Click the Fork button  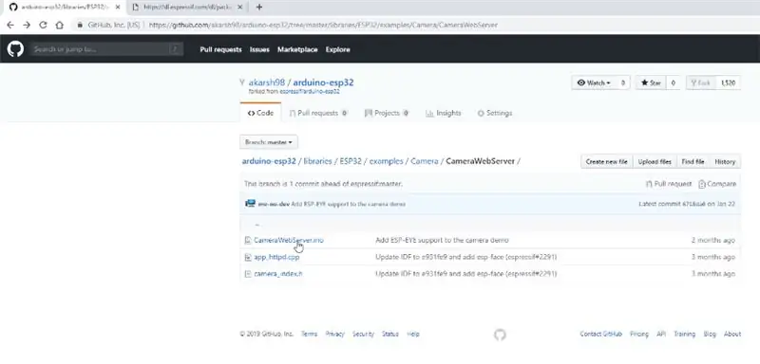pos(701,82)
